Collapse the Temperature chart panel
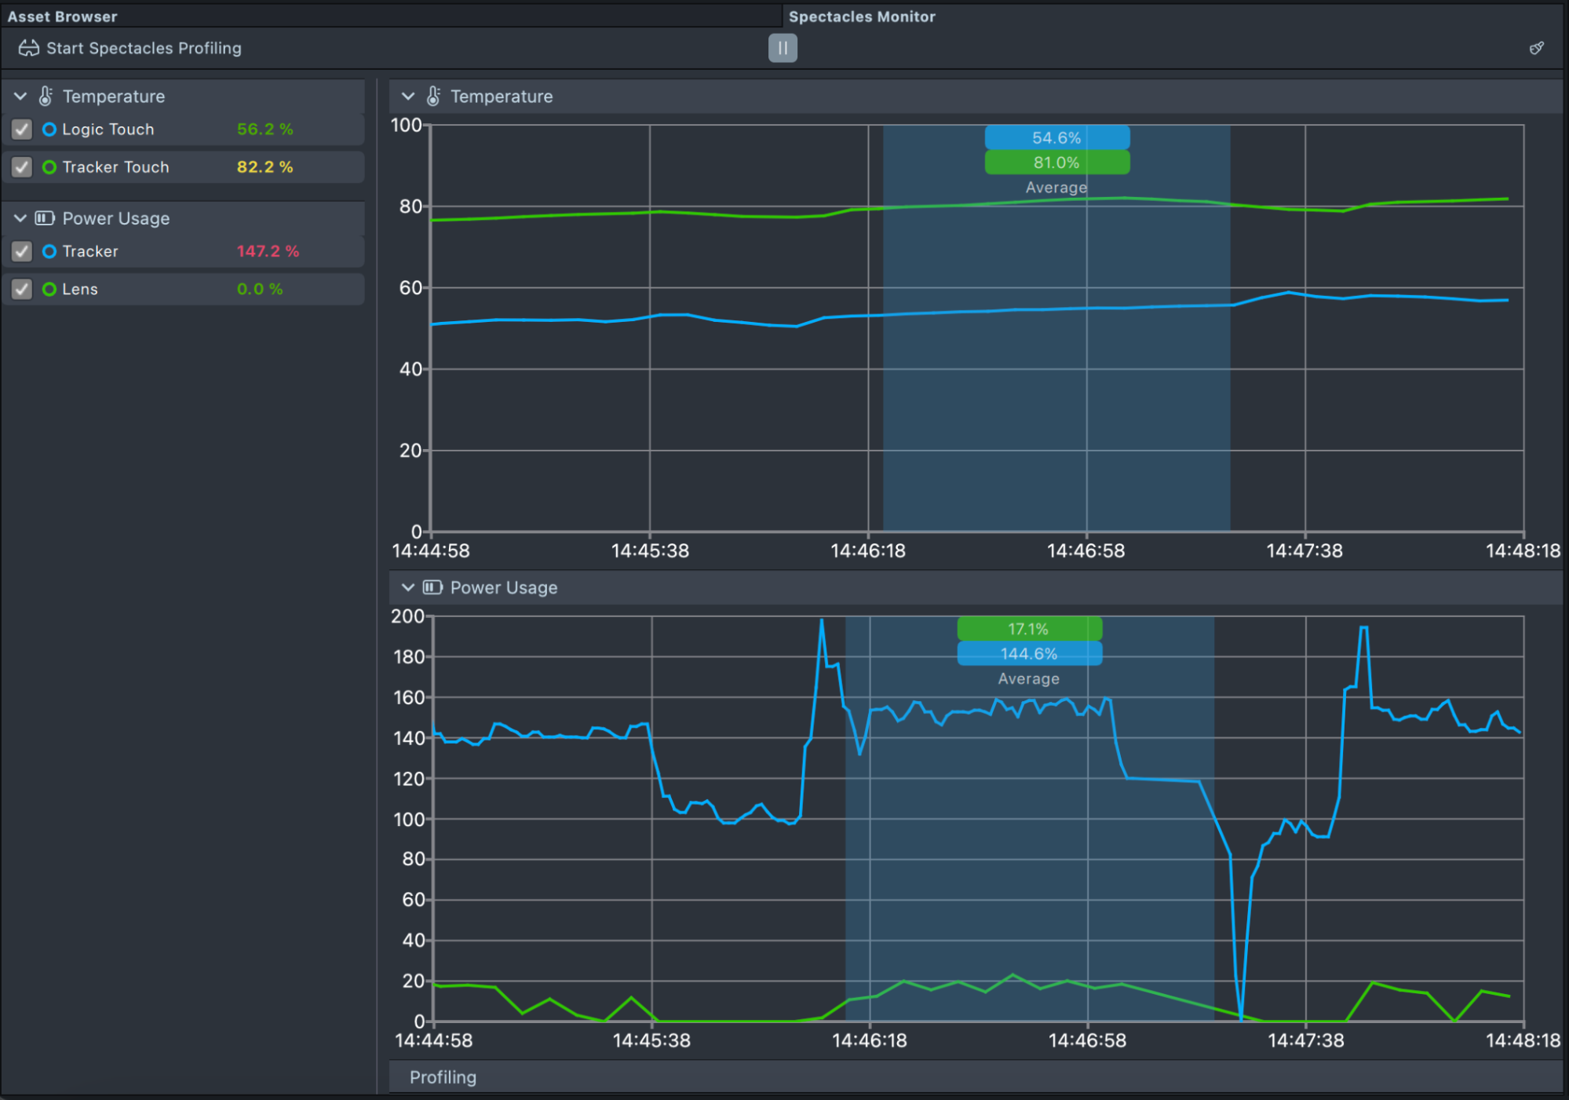This screenshot has height=1100, width=1569. pos(408,97)
